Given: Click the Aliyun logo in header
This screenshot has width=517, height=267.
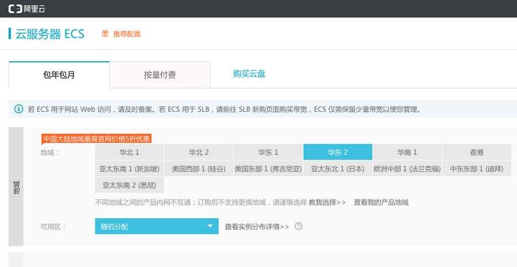Looking at the screenshot, I should click(26, 9).
